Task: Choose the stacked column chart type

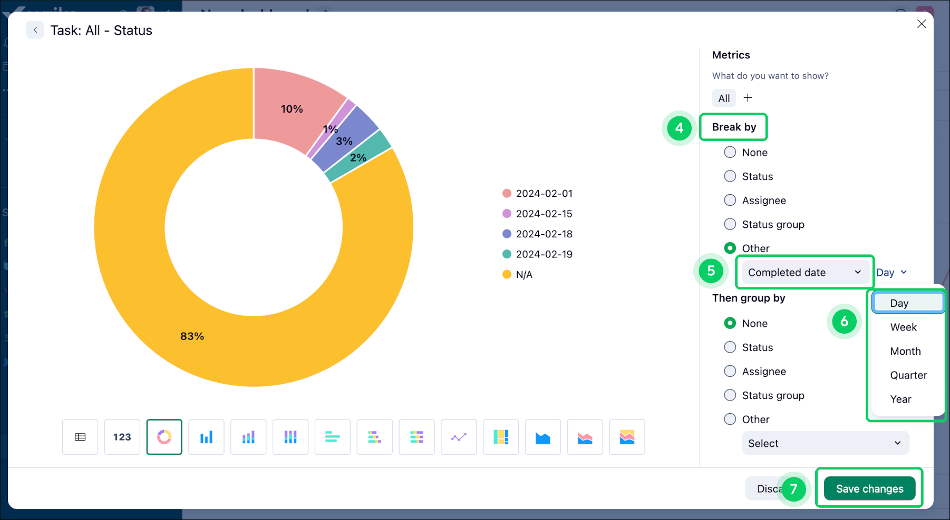Action: tap(248, 437)
